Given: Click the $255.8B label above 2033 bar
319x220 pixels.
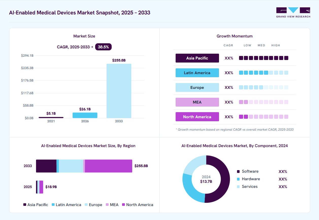Looking at the screenshot, I should click(119, 60).
